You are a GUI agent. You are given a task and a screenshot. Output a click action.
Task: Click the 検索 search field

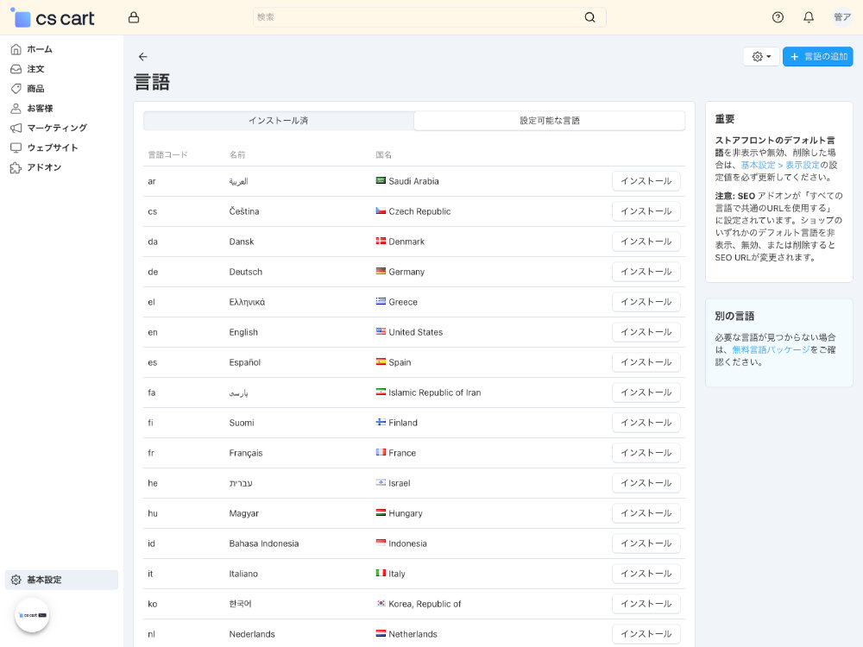419,17
